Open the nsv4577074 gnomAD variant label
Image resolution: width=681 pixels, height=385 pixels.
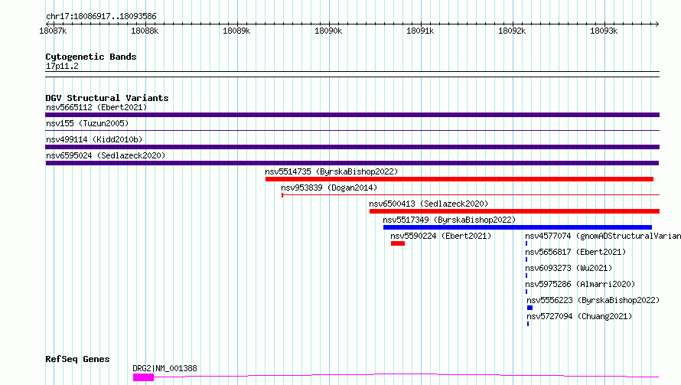tap(603, 236)
